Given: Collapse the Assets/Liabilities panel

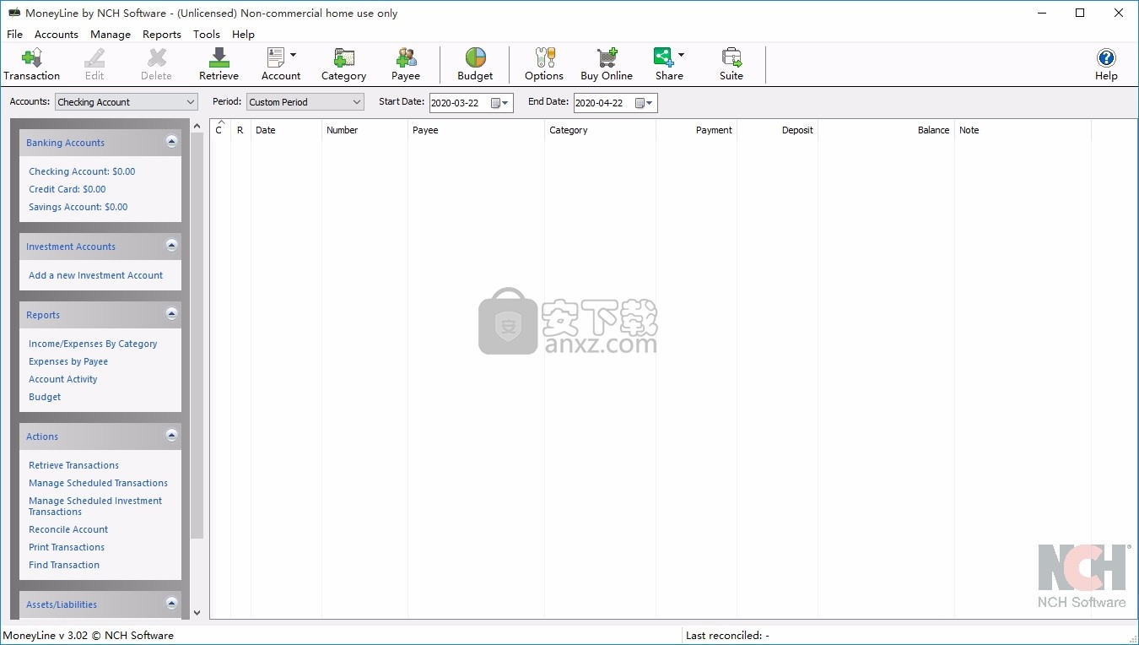Looking at the screenshot, I should point(171,604).
